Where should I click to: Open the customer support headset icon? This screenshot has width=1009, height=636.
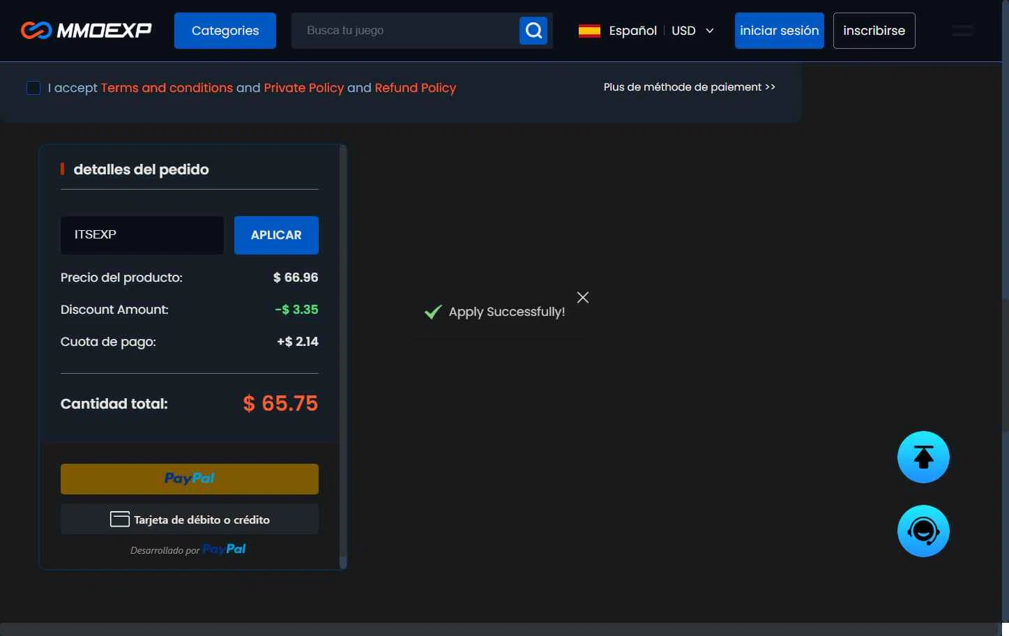point(923,531)
